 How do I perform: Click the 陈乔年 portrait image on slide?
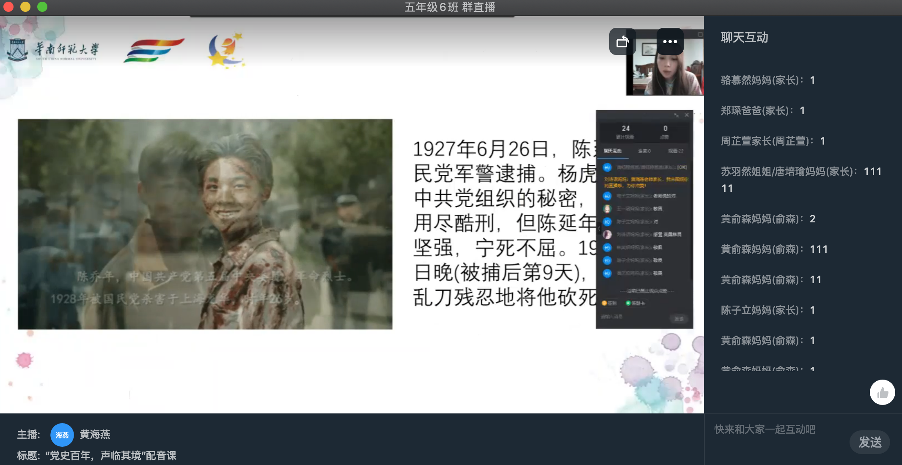tap(205, 224)
